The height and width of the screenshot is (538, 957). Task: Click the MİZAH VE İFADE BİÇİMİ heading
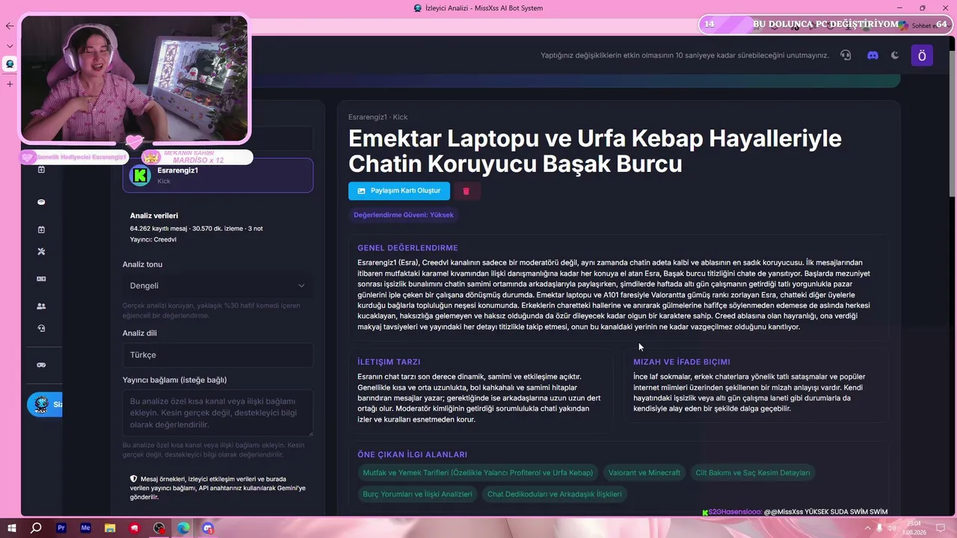[x=682, y=362]
